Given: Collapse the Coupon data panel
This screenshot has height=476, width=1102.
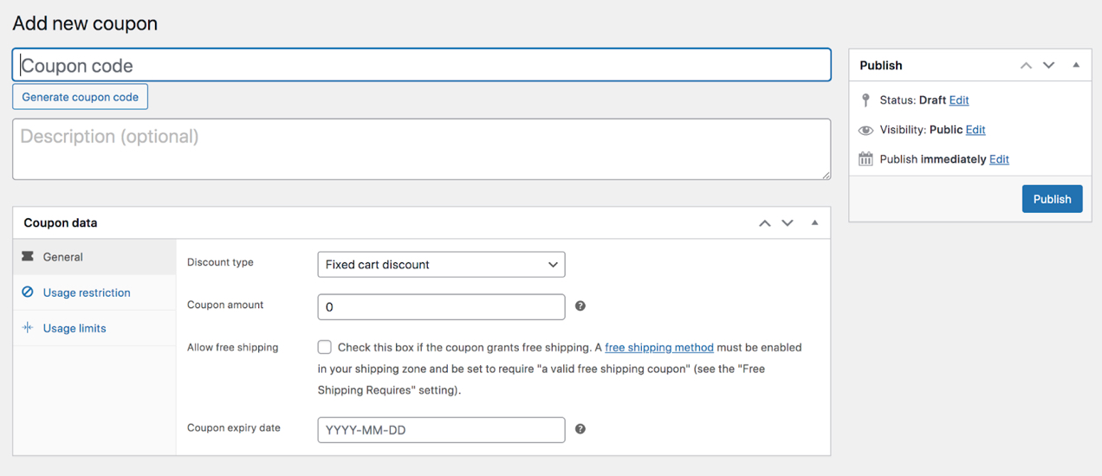Looking at the screenshot, I should pyautogui.click(x=814, y=223).
